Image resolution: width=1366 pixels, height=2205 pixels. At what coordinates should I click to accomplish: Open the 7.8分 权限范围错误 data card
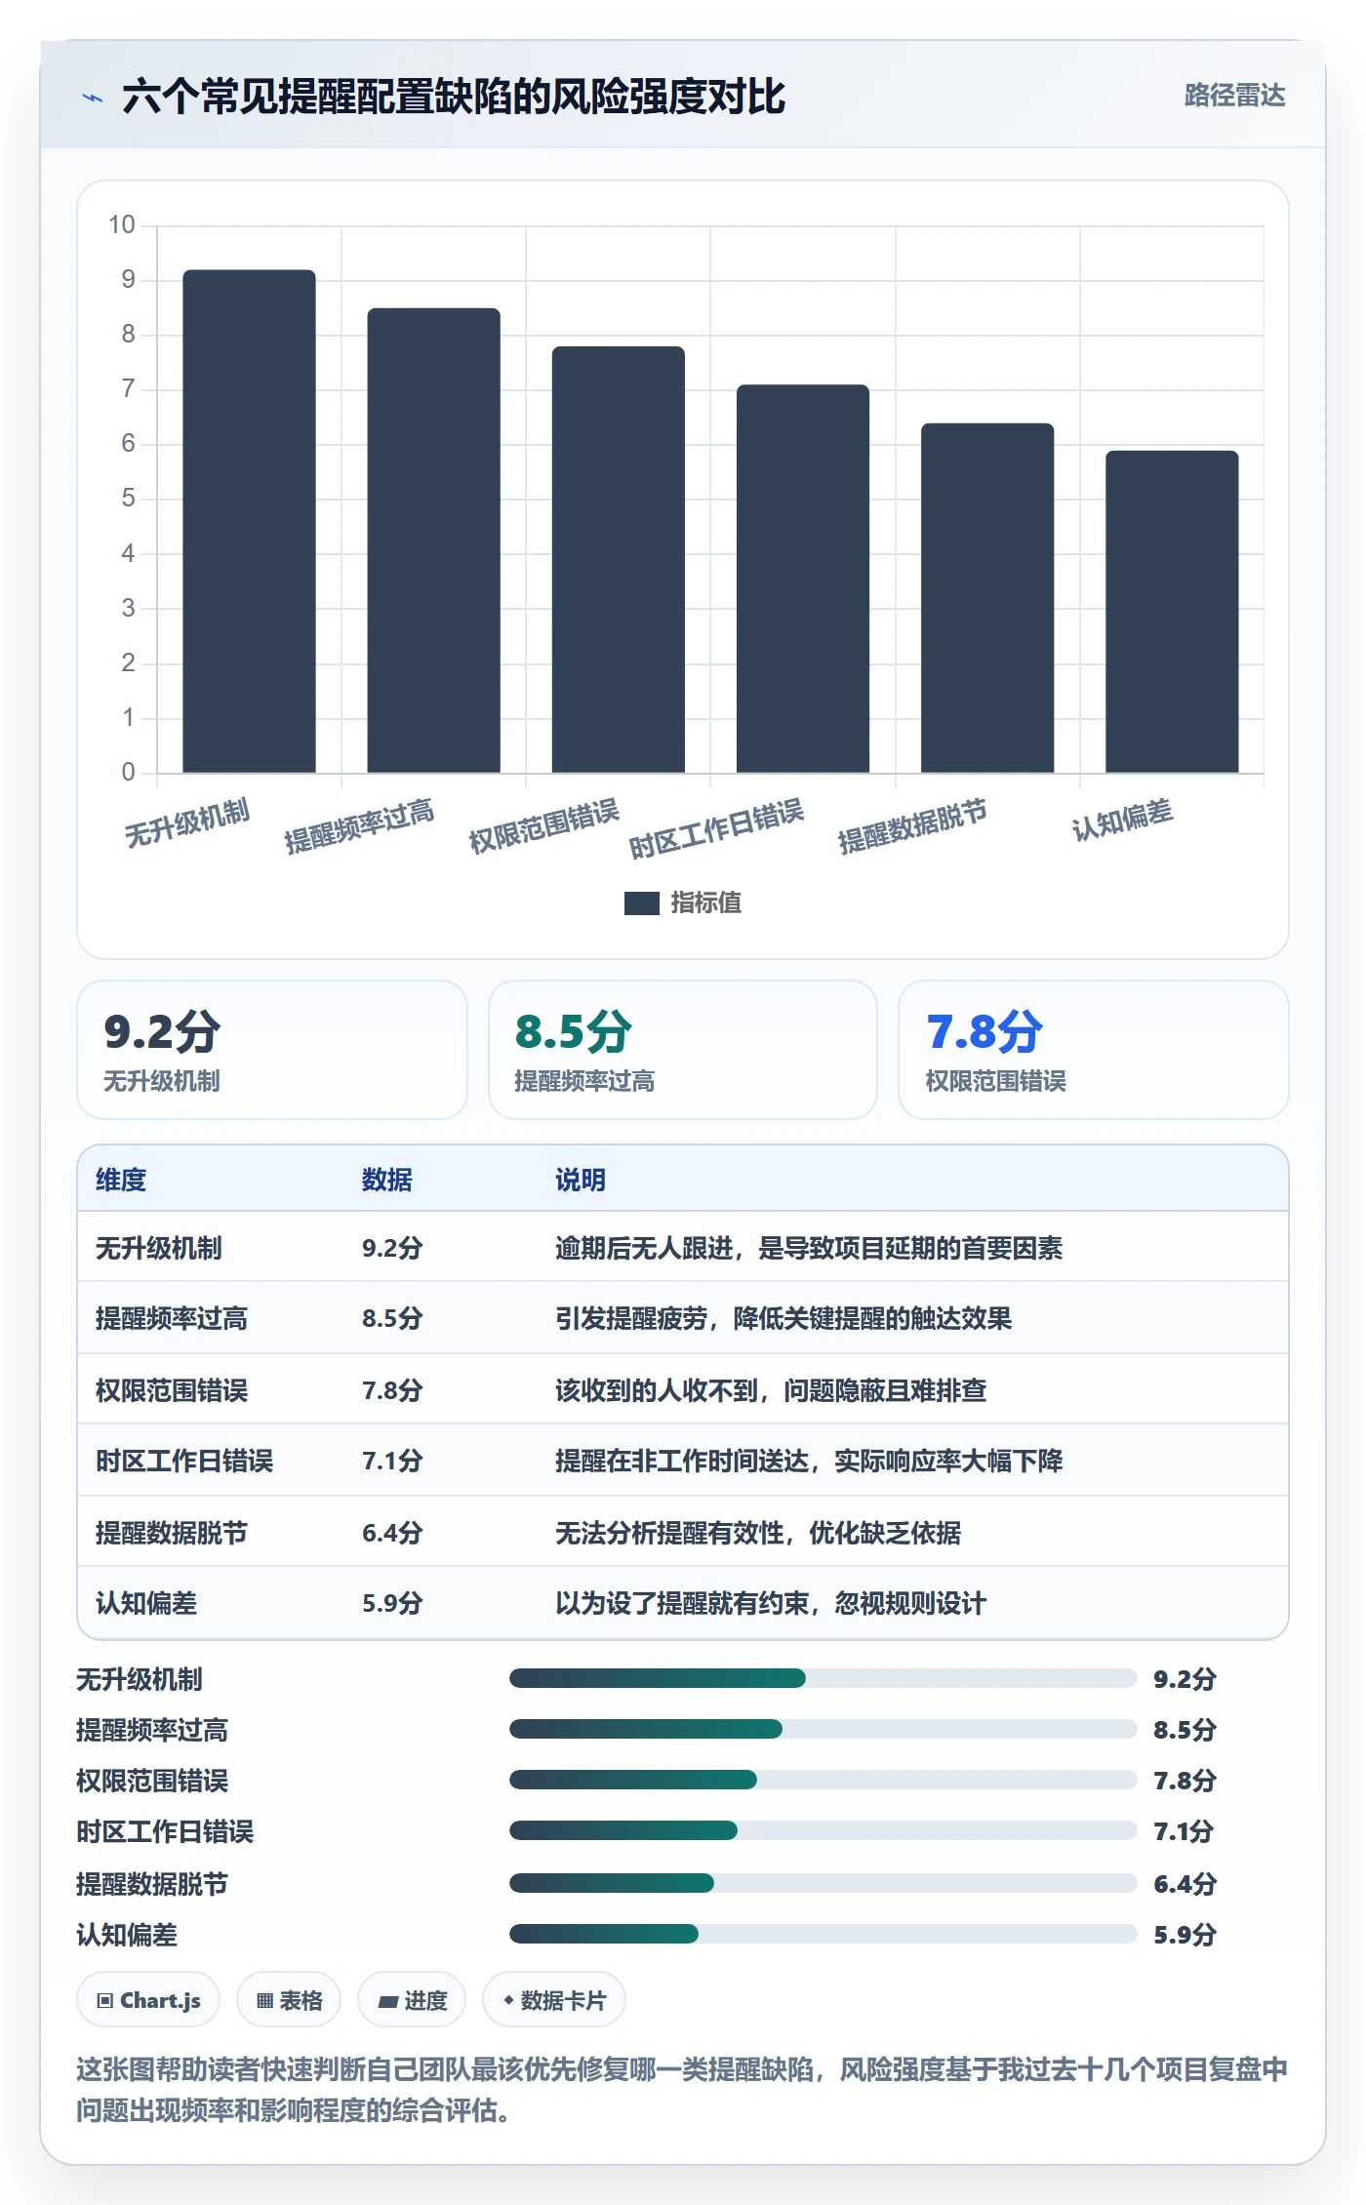pyautogui.click(x=1094, y=1050)
